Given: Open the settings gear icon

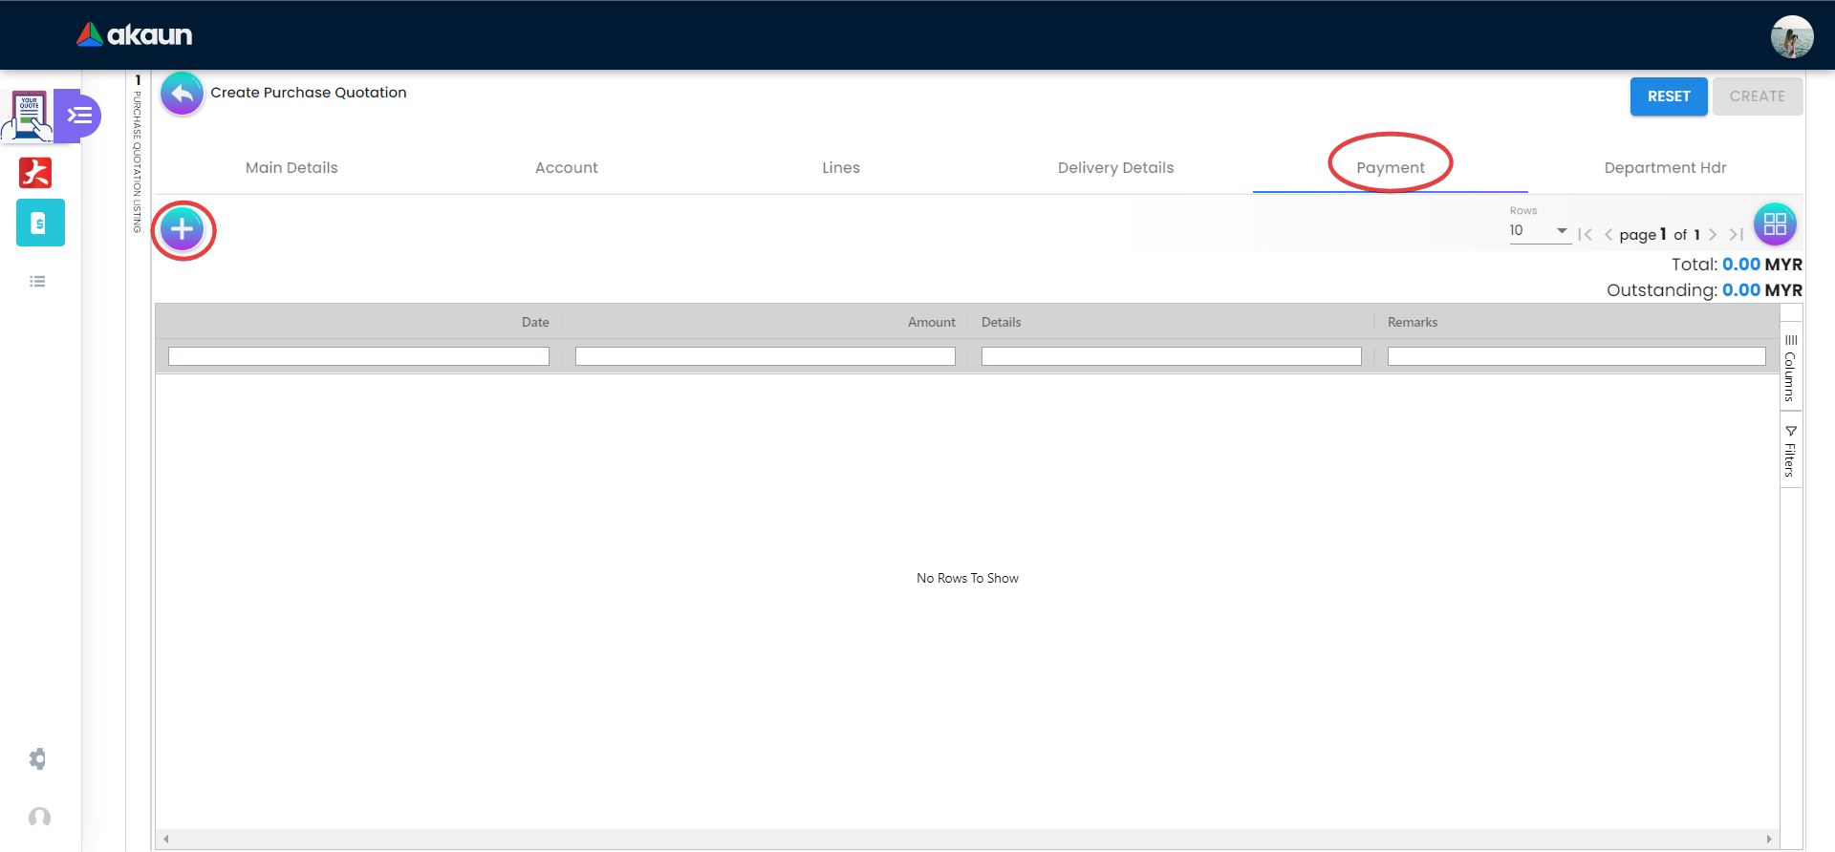Looking at the screenshot, I should [37, 759].
